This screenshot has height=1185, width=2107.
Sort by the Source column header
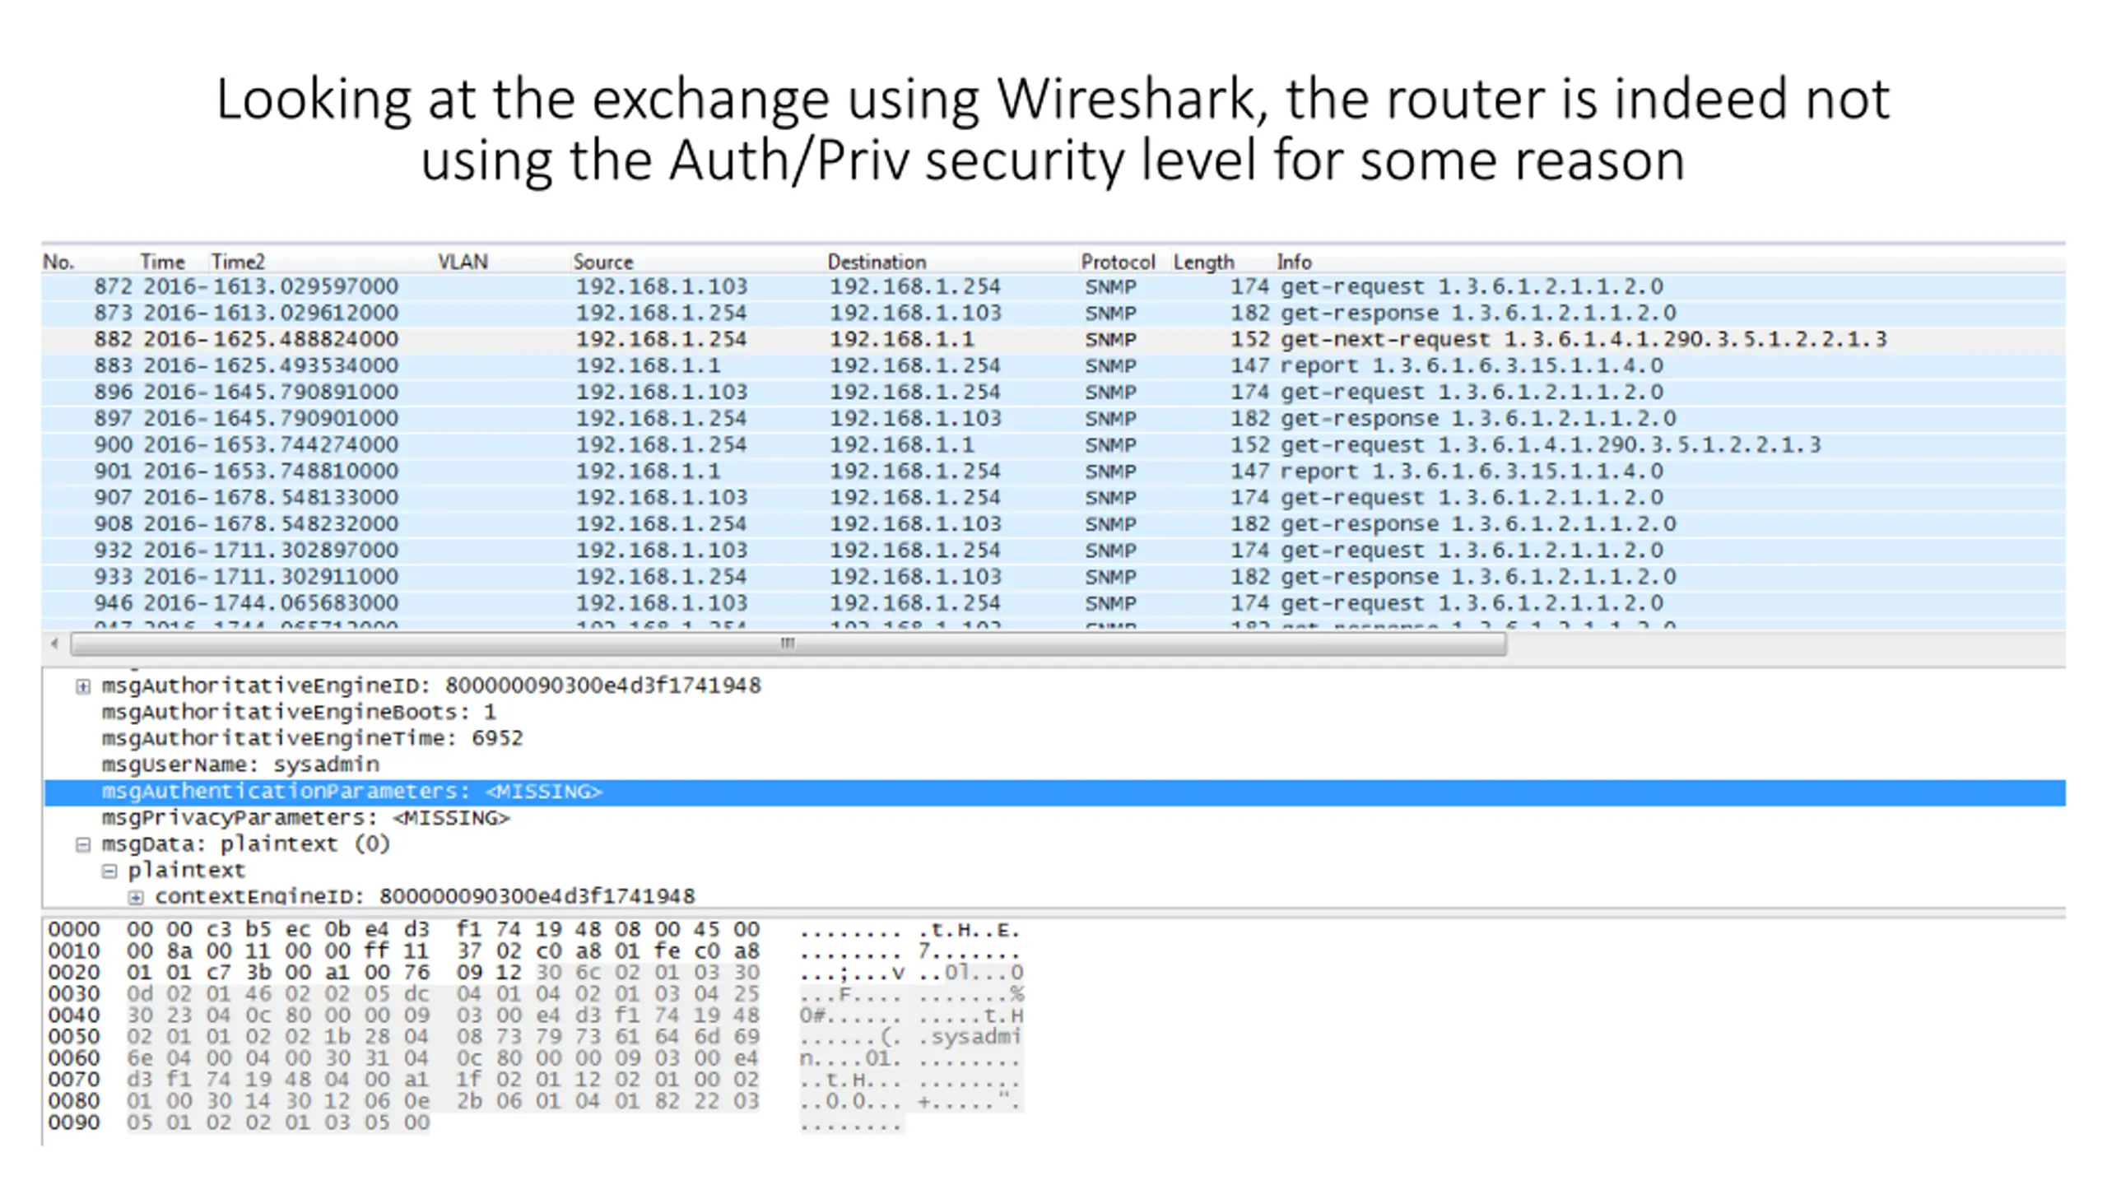click(x=603, y=262)
